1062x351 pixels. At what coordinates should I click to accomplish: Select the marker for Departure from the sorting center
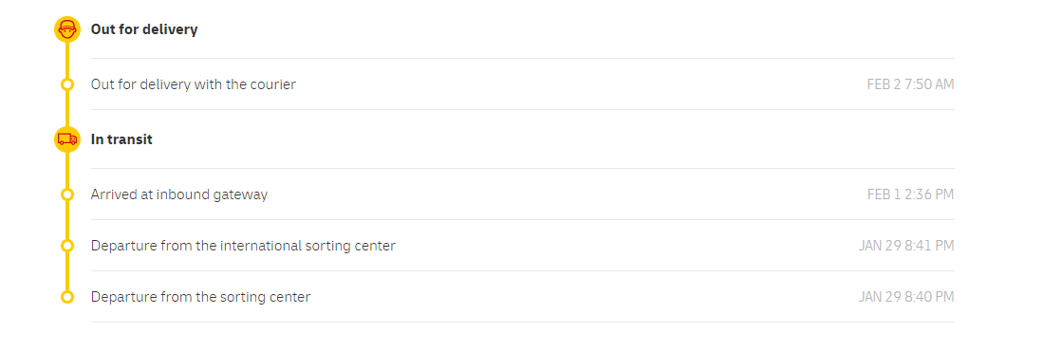67,297
